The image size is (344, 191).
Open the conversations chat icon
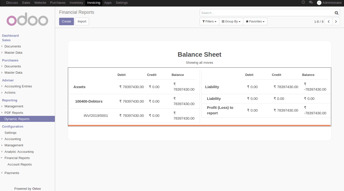tap(311, 2)
